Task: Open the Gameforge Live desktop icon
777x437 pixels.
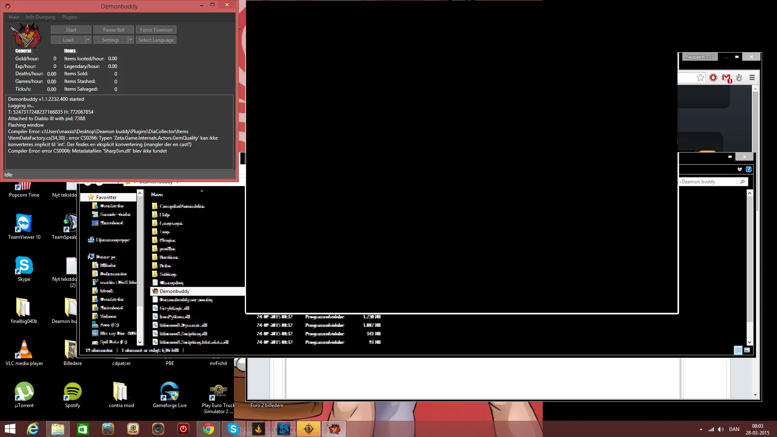Action: point(170,395)
